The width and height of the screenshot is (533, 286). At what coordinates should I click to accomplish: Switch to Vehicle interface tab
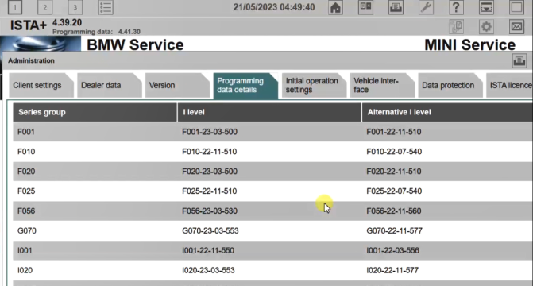(382, 85)
